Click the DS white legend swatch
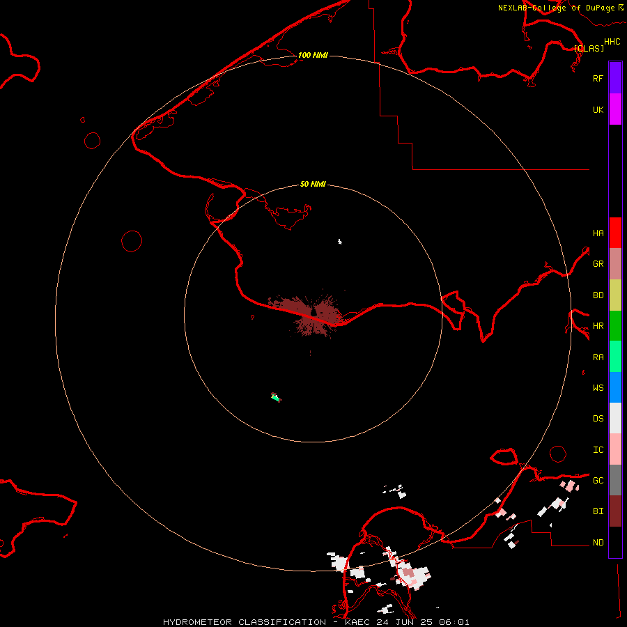 tap(615, 418)
